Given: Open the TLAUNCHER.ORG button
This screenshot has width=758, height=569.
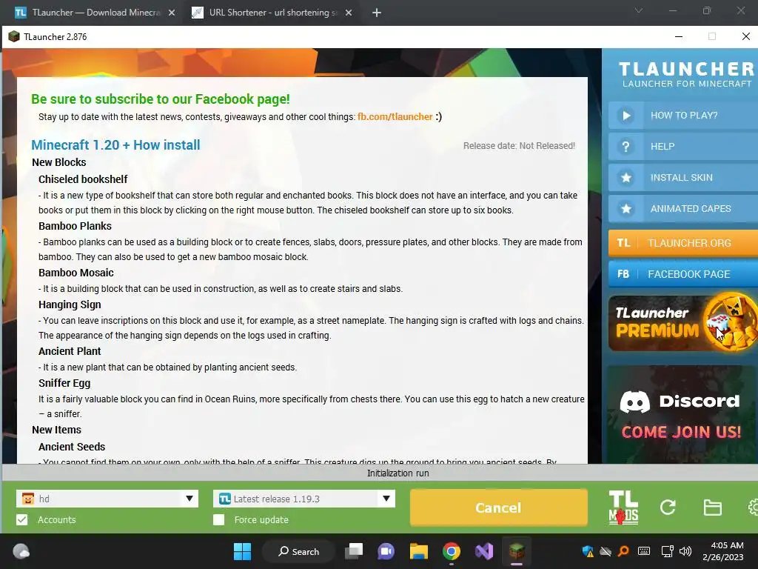Looking at the screenshot, I should [683, 243].
